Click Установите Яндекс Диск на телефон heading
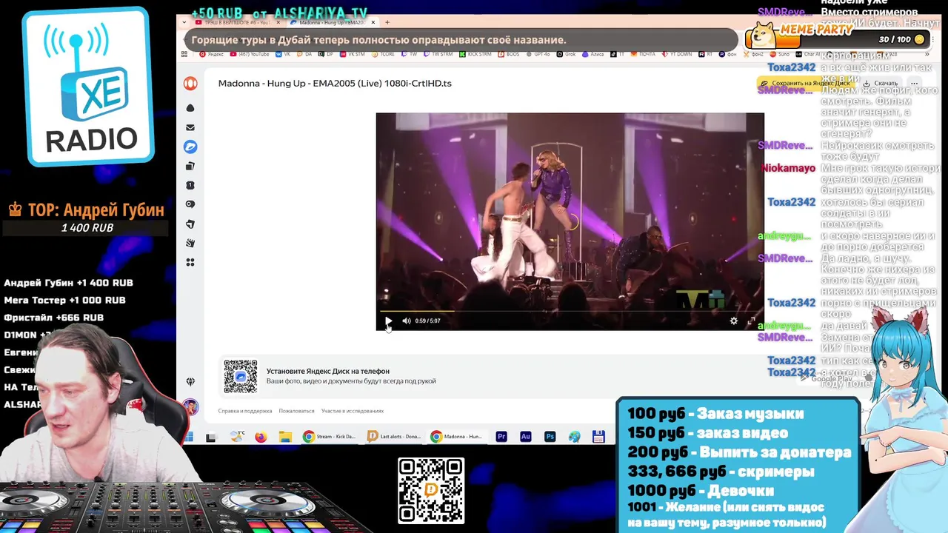Viewport: 948px width, 533px height. pos(328,371)
